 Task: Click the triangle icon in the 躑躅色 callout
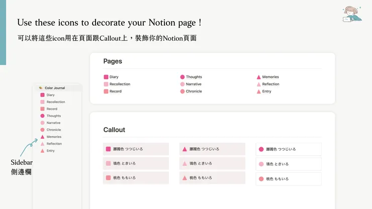(x=184, y=149)
